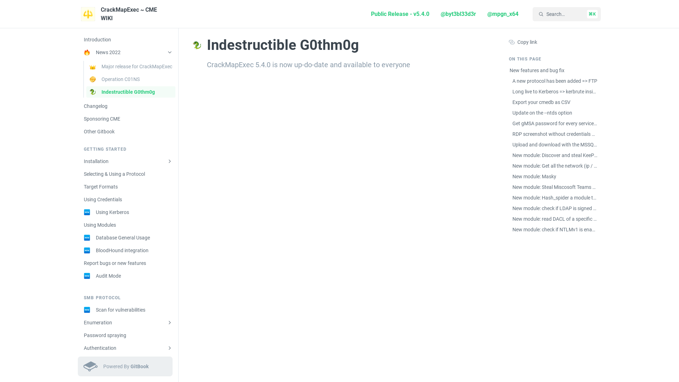
Task: Open the @byt3bl33d3r link
Action: [458, 14]
